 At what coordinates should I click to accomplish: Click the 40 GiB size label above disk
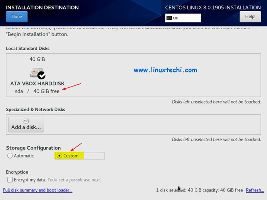37,59
